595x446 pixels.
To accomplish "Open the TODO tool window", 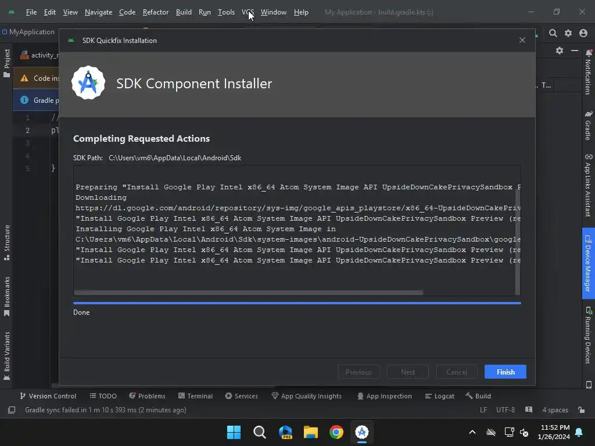I will (103, 396).
